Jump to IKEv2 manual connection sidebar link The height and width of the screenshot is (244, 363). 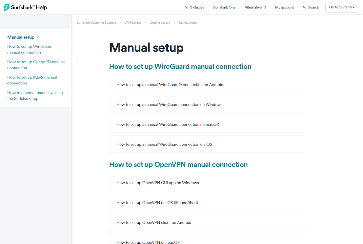pos(32,80)
